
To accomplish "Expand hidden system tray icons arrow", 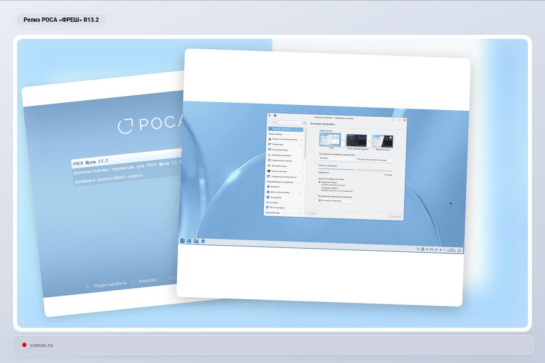I will click(445, 250).
